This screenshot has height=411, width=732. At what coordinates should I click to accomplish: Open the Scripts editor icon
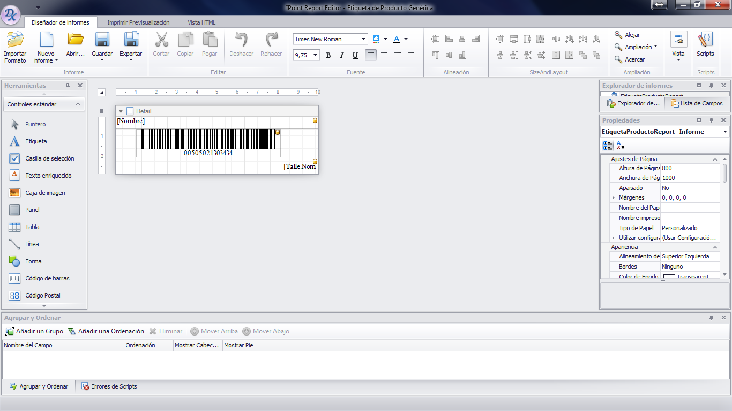click(705, 40)
